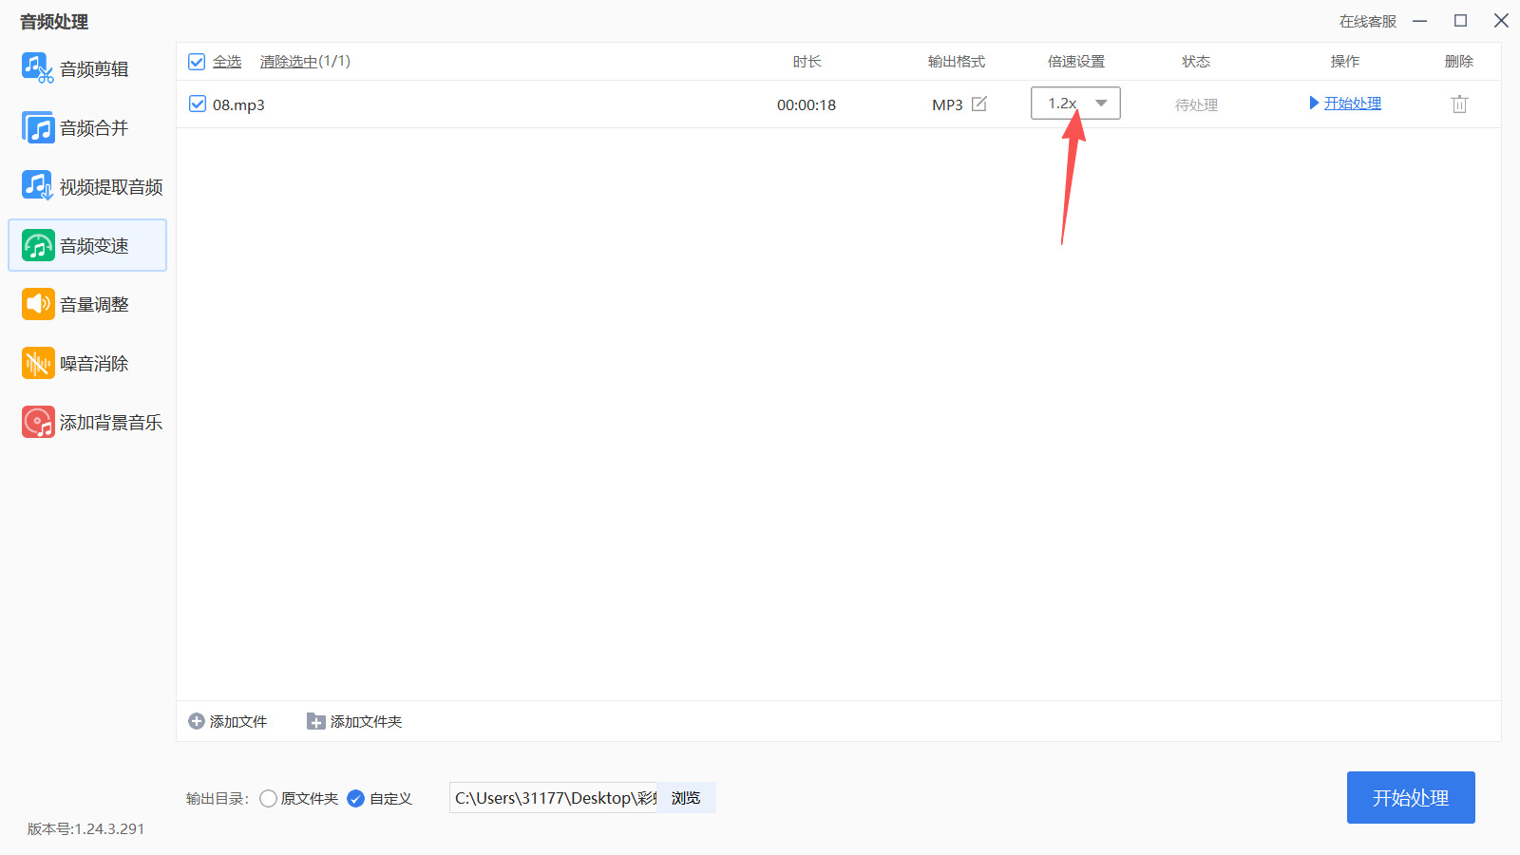This screenshot has width=1520, height=855.
Task: Open the 音频合并 audio merge icon
Action: [38, 127]
